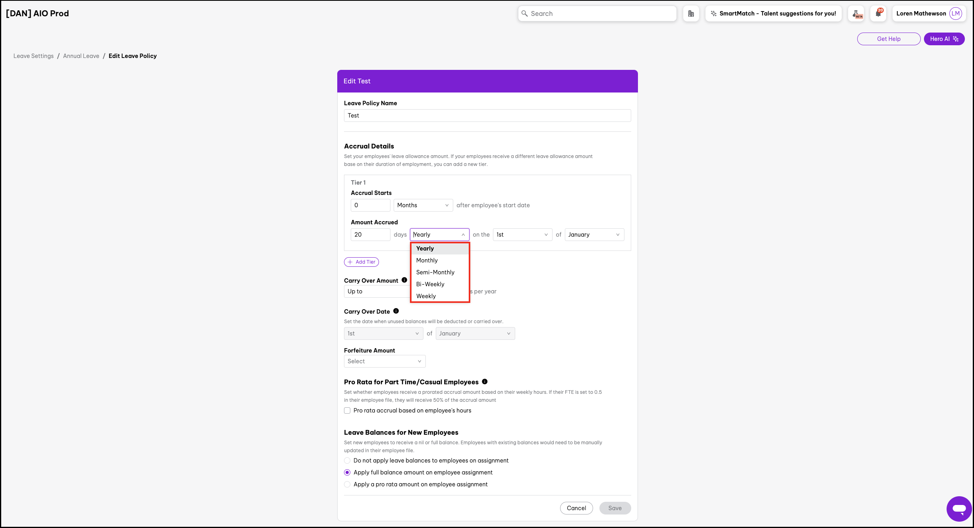The height and width of the screenshot is (528, 974).
Task: Choose Monthly from the frequency list
Action: [x=427, y=260]
